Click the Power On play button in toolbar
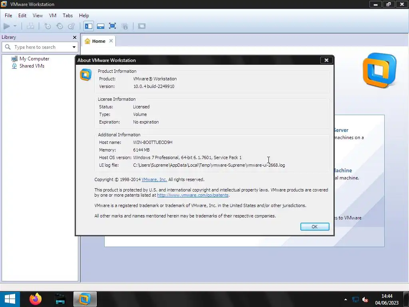 click(7, 26)
